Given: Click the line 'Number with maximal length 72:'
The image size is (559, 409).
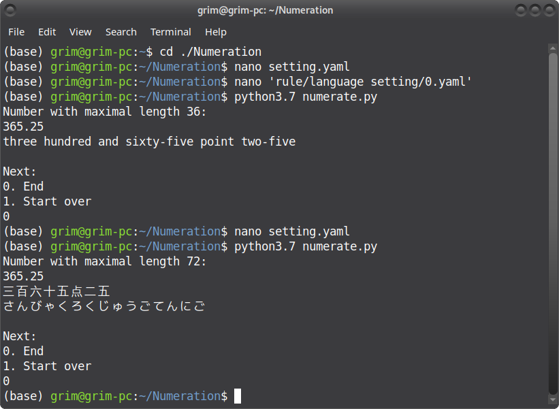Looking at the screenshot, I should coord(104,261).
